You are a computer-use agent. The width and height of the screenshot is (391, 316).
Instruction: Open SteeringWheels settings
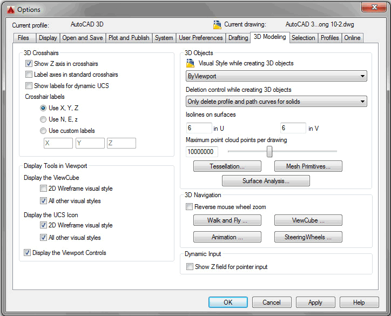308,237
